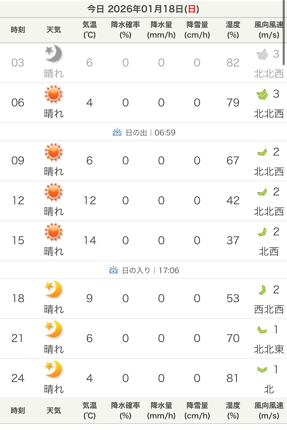
Task: Click the sunrise icon next to 日の出
Action: coord(117,132)
